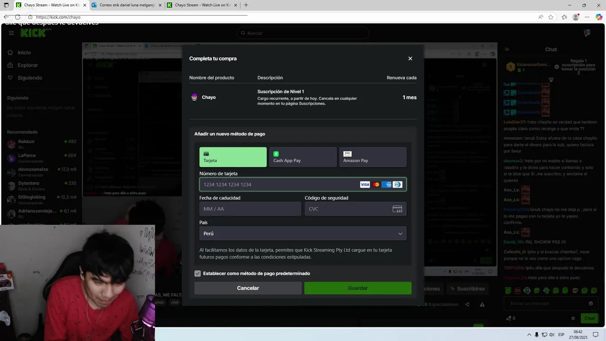Open recommended channel Adrianozendeja
This screenshot has height=341, width=606.
pyautogui.click(x=42, y=213)
